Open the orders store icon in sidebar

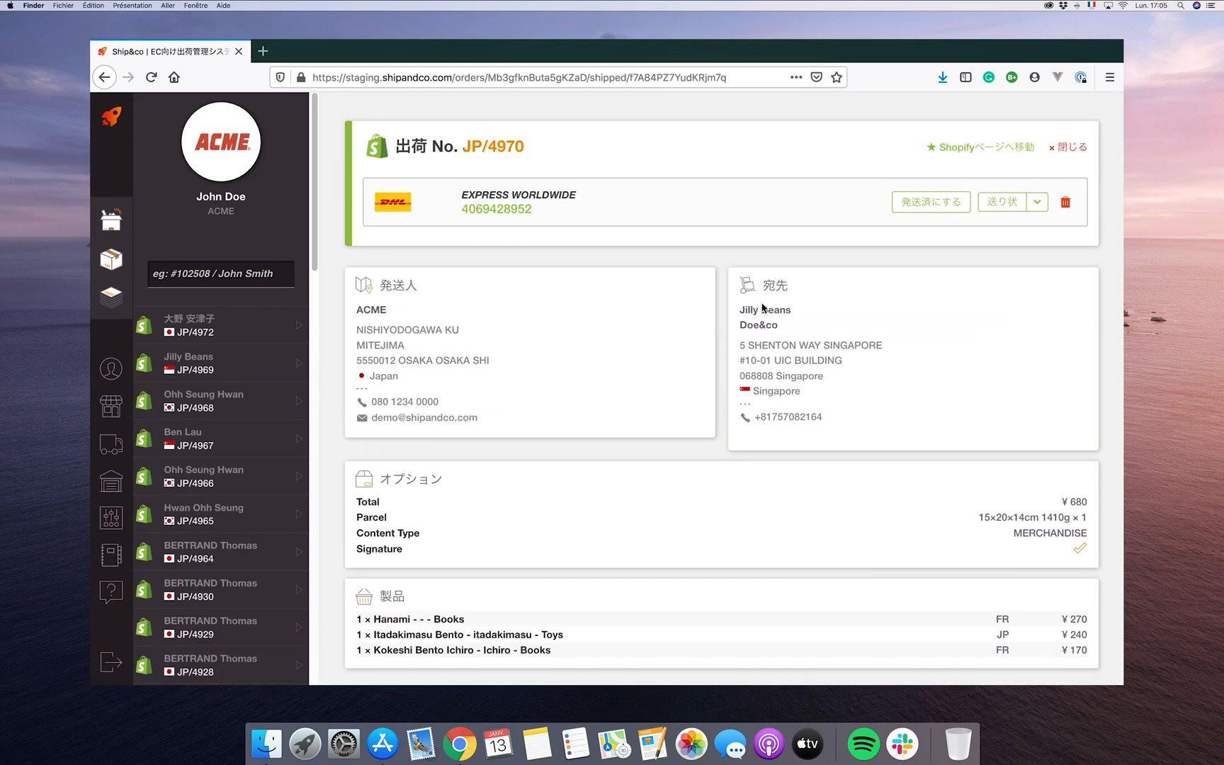(x=111, y=220)
